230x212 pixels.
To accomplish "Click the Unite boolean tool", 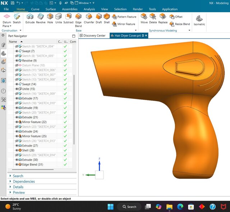I will (59, 19).
